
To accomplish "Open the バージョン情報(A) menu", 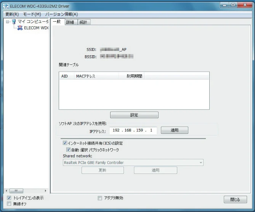I will pyautogui.click(x=61, y=14).
